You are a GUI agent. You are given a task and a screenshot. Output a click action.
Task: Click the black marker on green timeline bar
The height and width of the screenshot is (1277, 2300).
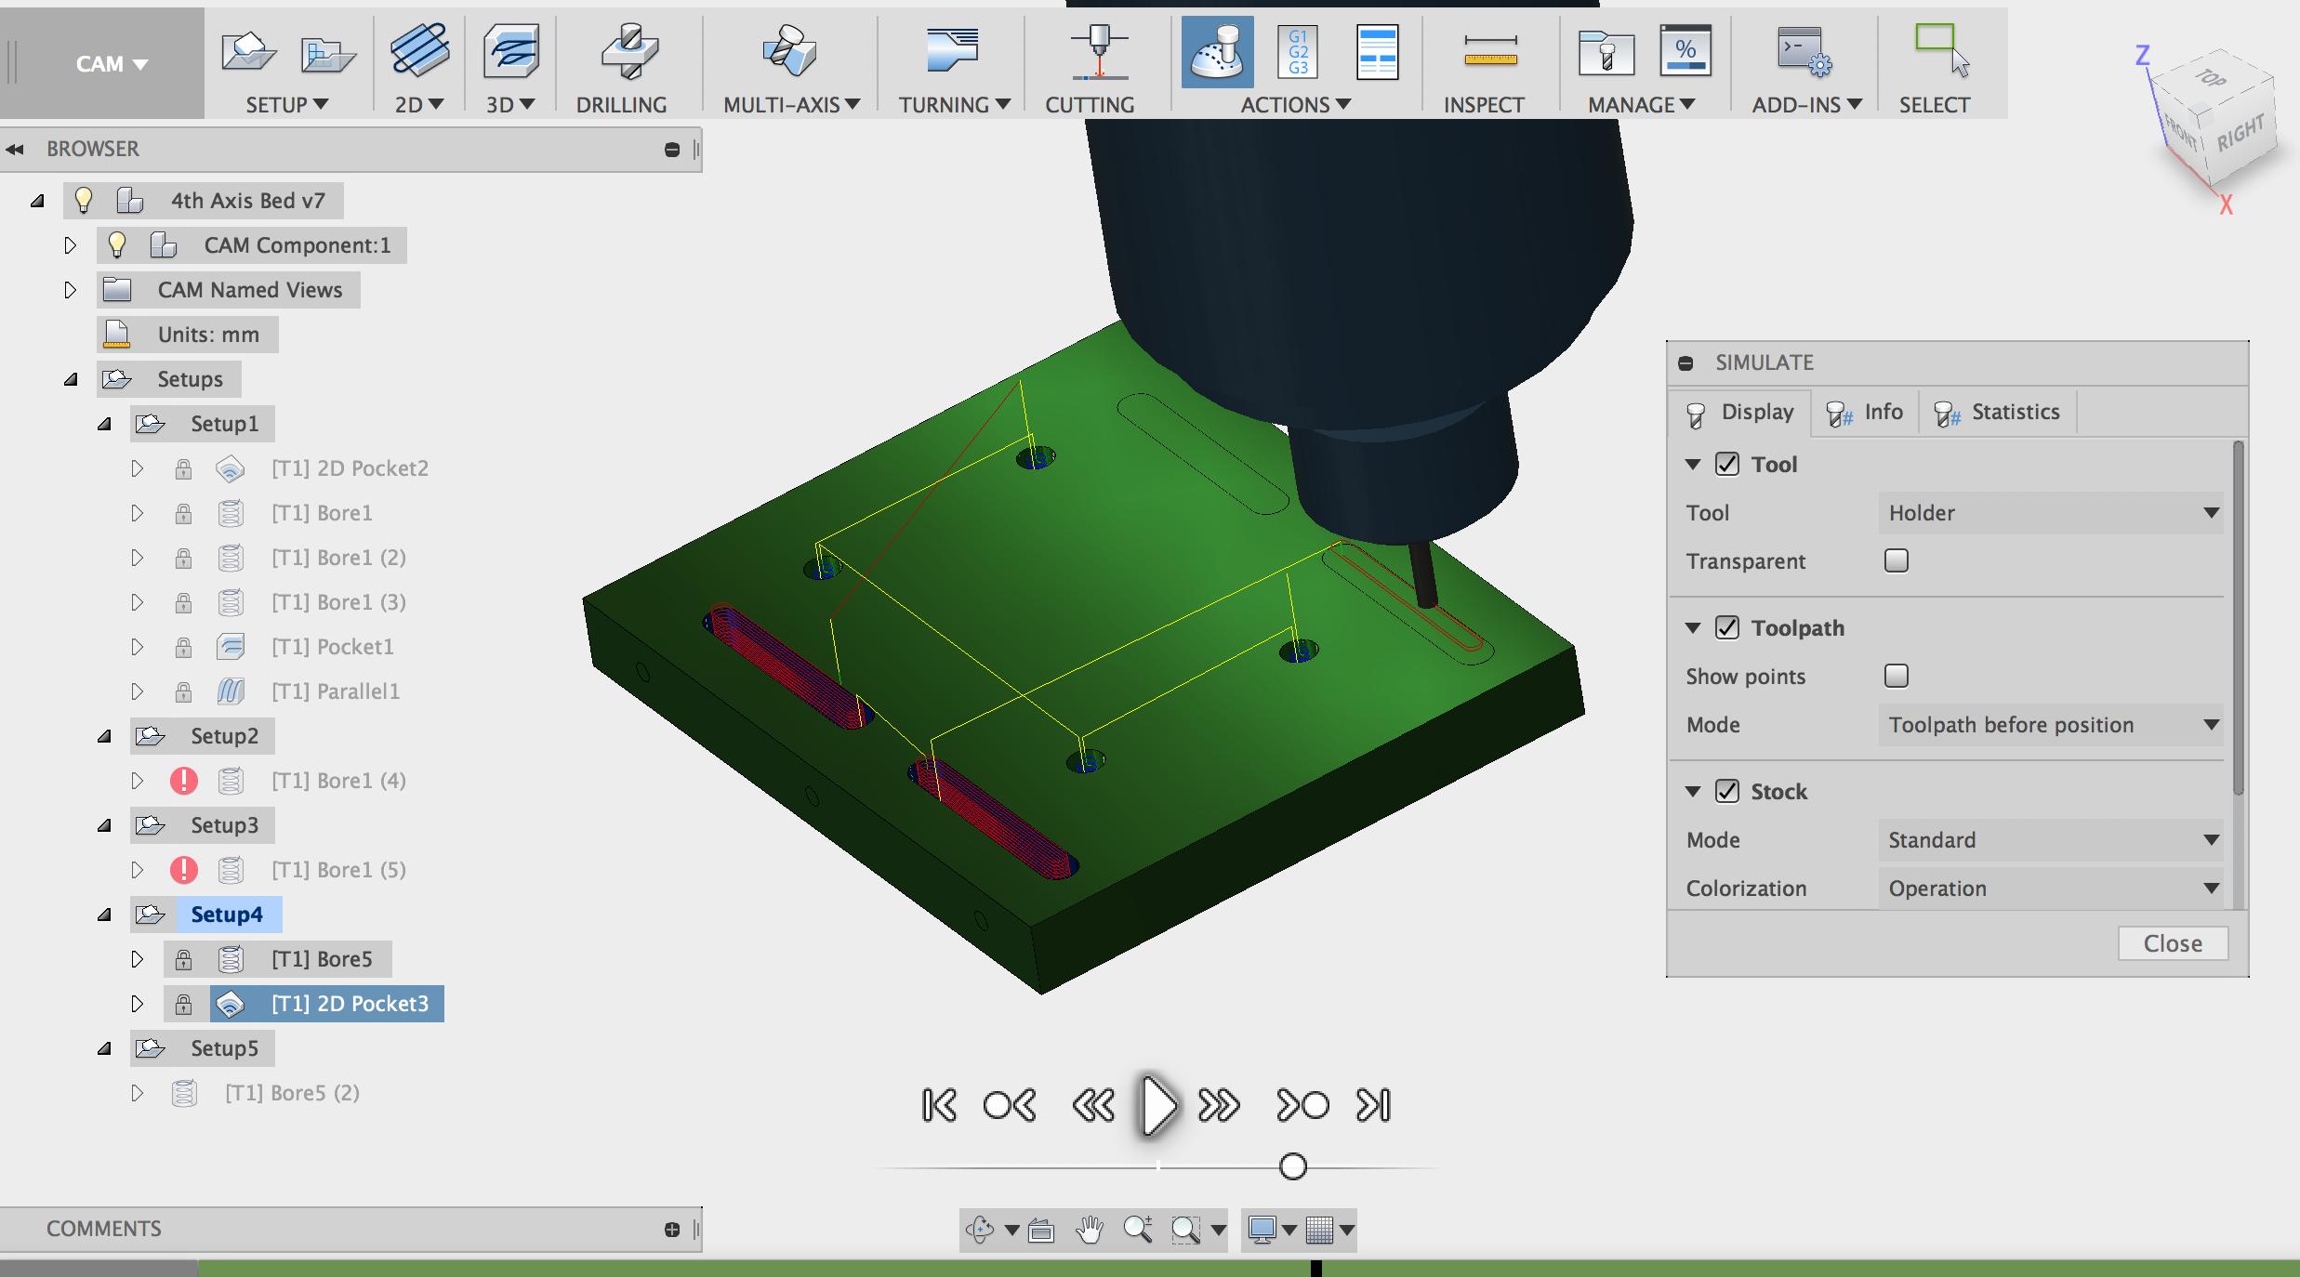pyautogui.click(x=1315, y=1268)
